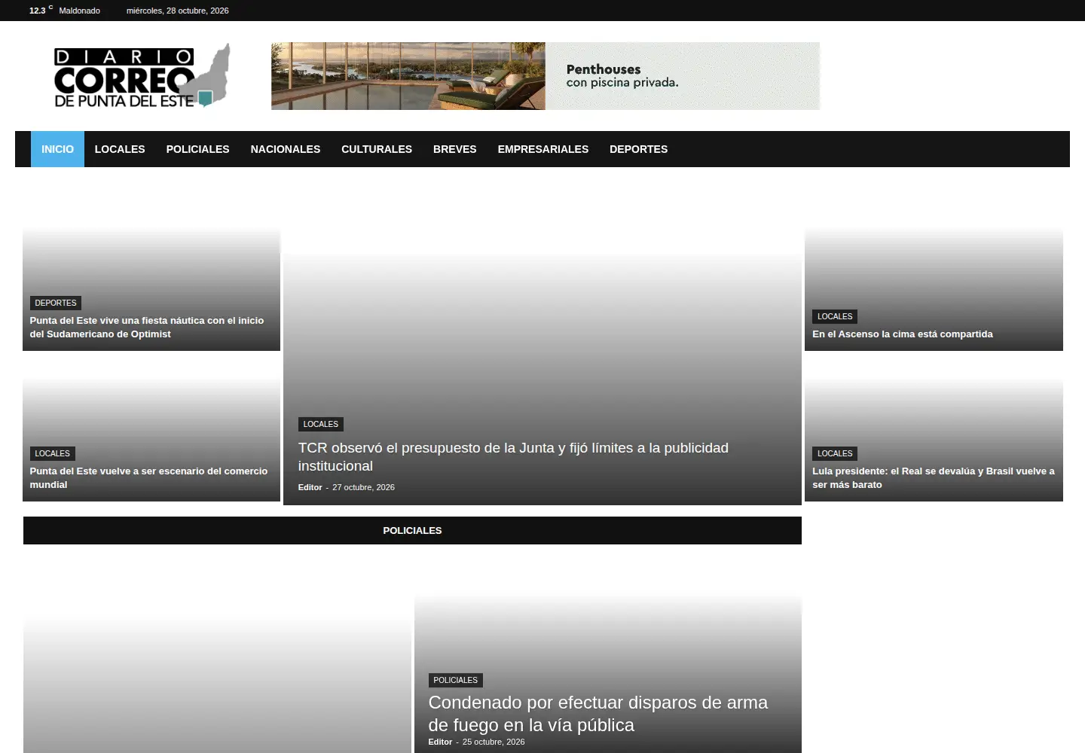Open En el Ascenso la cima está compartida
This screenshot has width=1085, height=753.
tap(902, 334)
